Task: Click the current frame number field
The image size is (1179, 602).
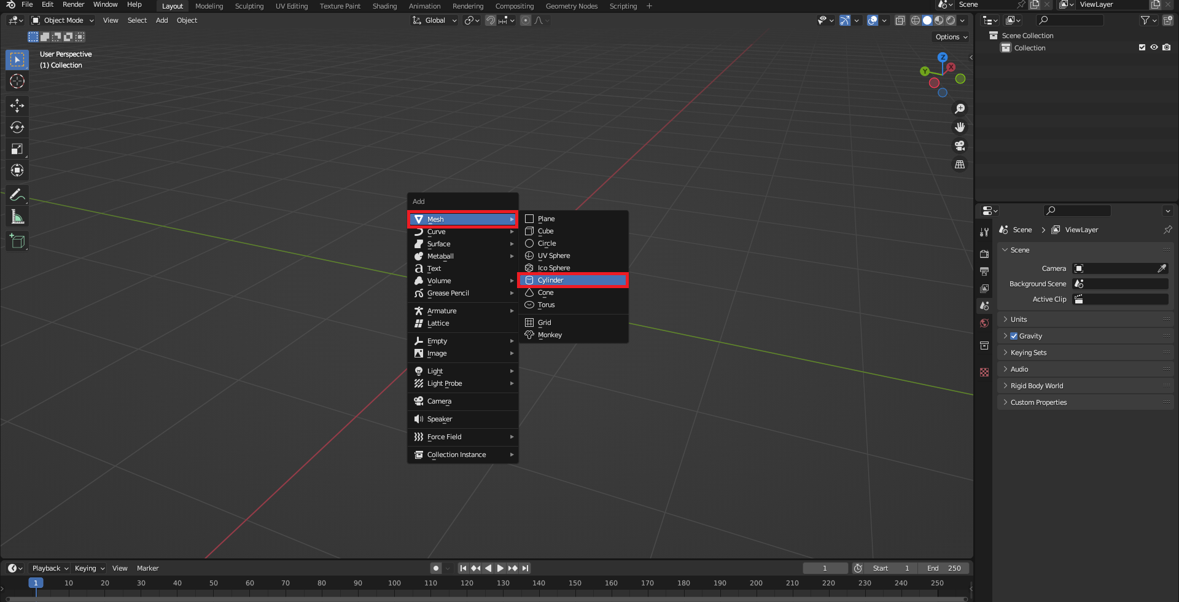Action: [x=825, y=568]
